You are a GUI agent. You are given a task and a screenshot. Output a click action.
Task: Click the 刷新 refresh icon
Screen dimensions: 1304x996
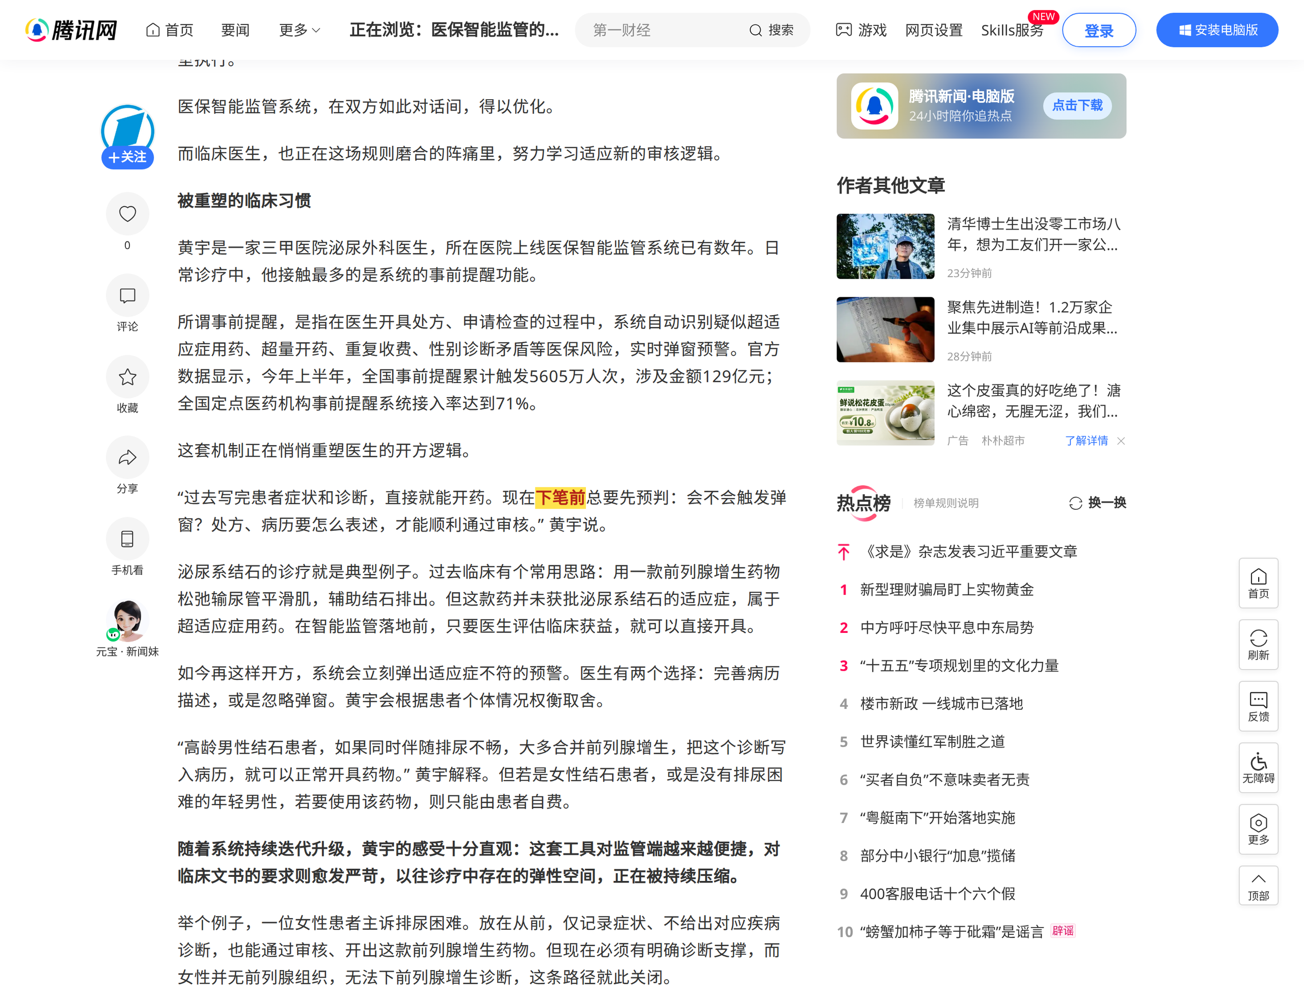coord(1258,645)
